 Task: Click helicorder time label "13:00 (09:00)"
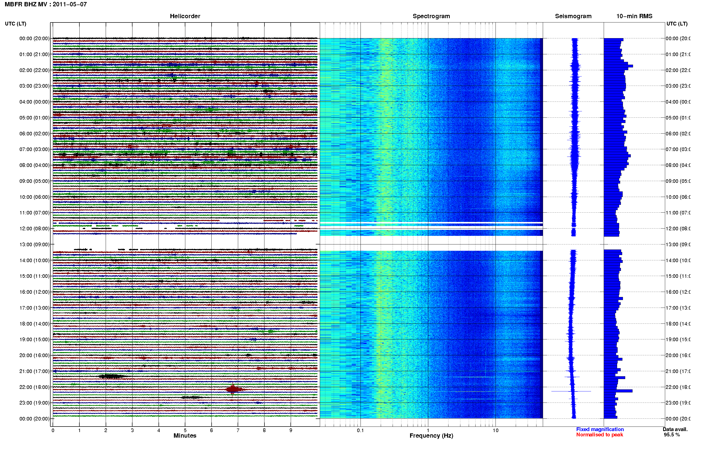(34, 244)
